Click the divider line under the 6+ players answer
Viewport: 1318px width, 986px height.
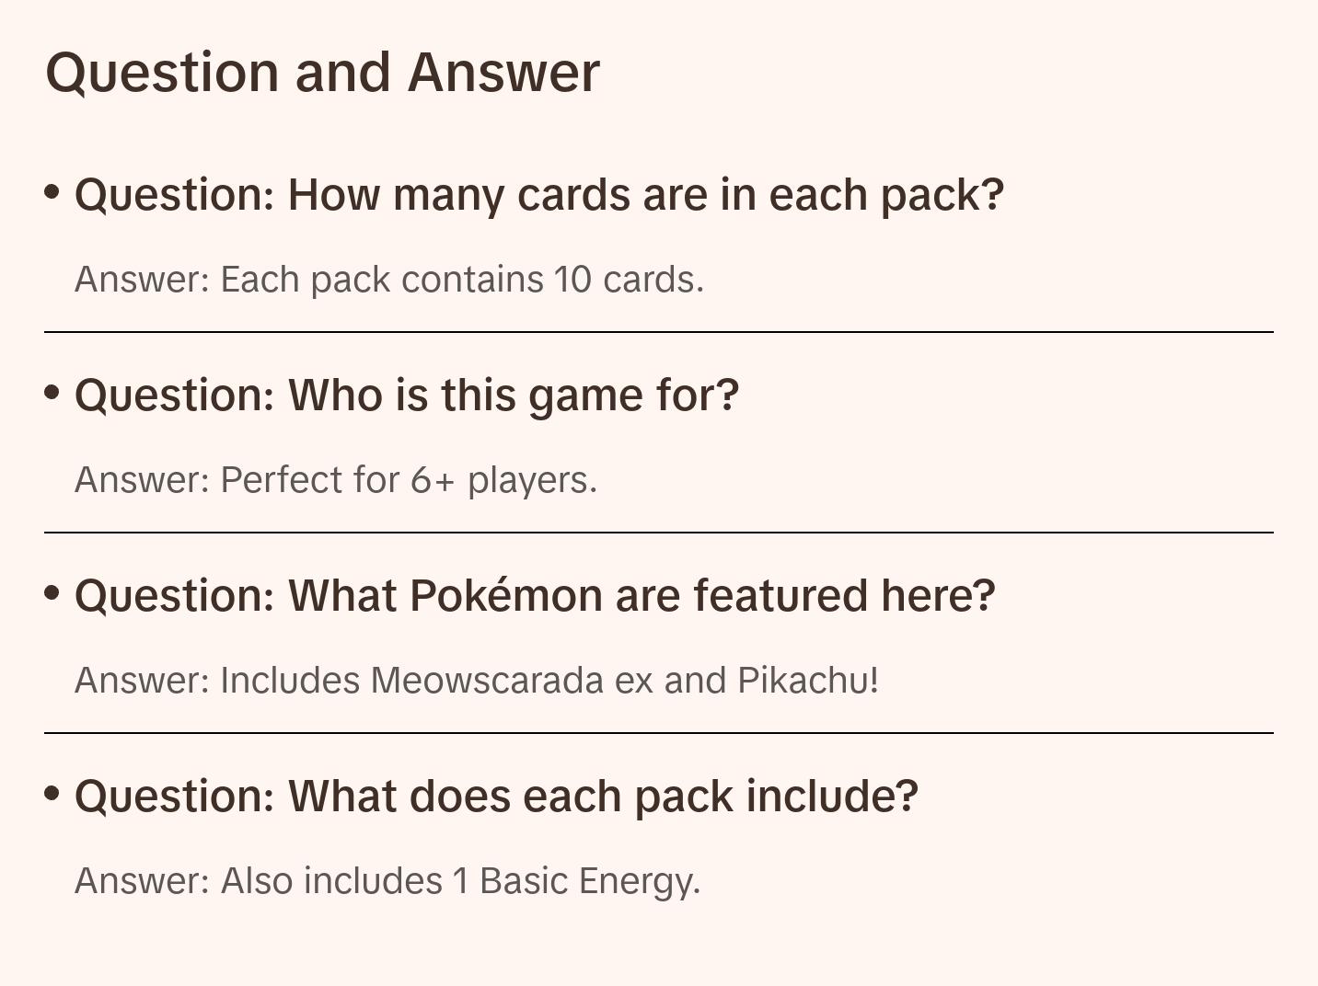tap(659, 533)
